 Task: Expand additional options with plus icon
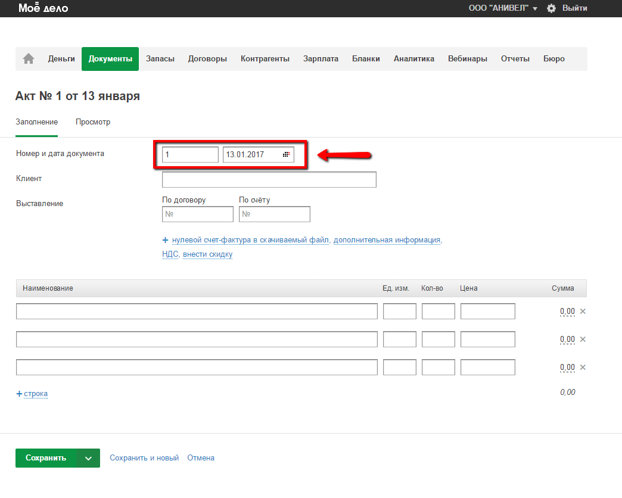[x=166, y=240]
